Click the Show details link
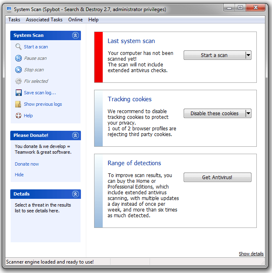Viewport: 272px width, 273px height. click(x=251, y=254)
